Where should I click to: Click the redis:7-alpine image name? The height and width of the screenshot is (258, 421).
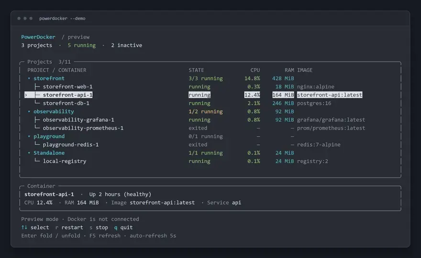tap(319, 145)
